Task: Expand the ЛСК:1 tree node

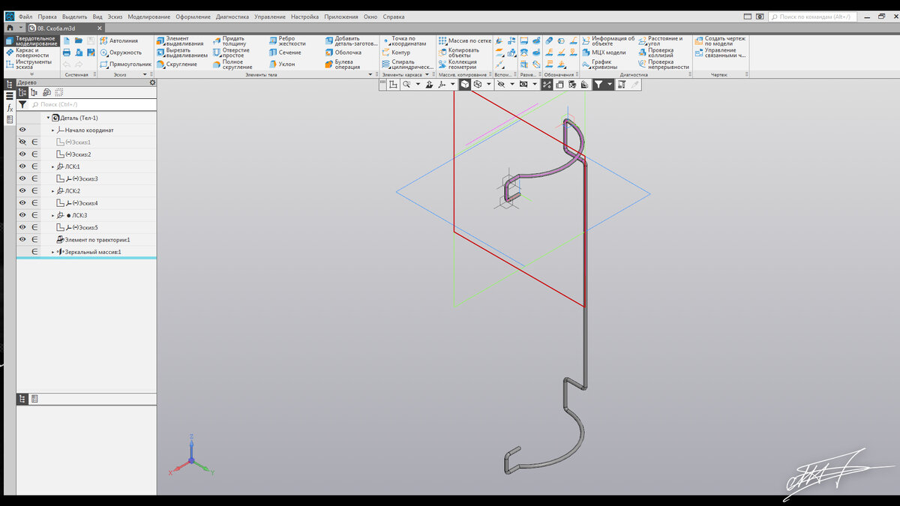Action: [x=52, y=166]
